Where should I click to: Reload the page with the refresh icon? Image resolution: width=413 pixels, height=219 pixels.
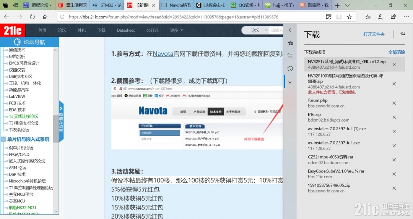(x=32, y=17)
